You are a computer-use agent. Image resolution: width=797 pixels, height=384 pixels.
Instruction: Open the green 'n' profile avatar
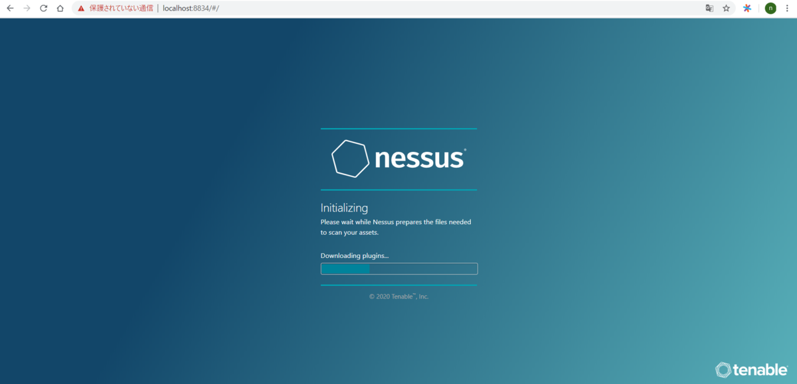pos(770,9)
